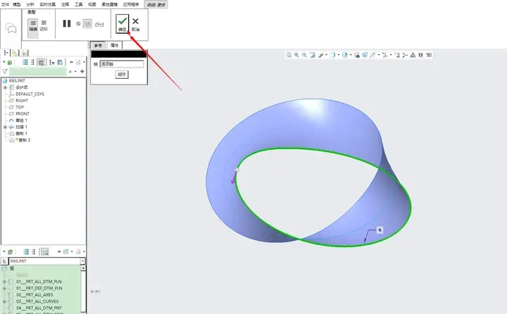Image resolution: width=507 pixels, height=314 pixels.
Task: Confirm the feature with the green checkmark
Action: coord(123,24)
